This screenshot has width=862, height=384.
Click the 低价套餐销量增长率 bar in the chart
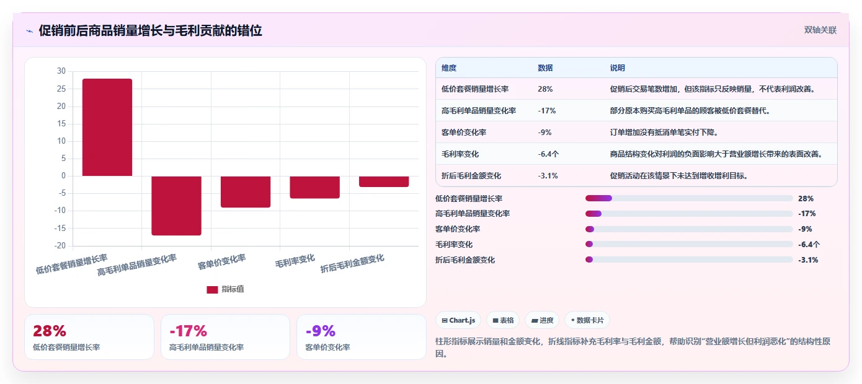tap(107, 128)
